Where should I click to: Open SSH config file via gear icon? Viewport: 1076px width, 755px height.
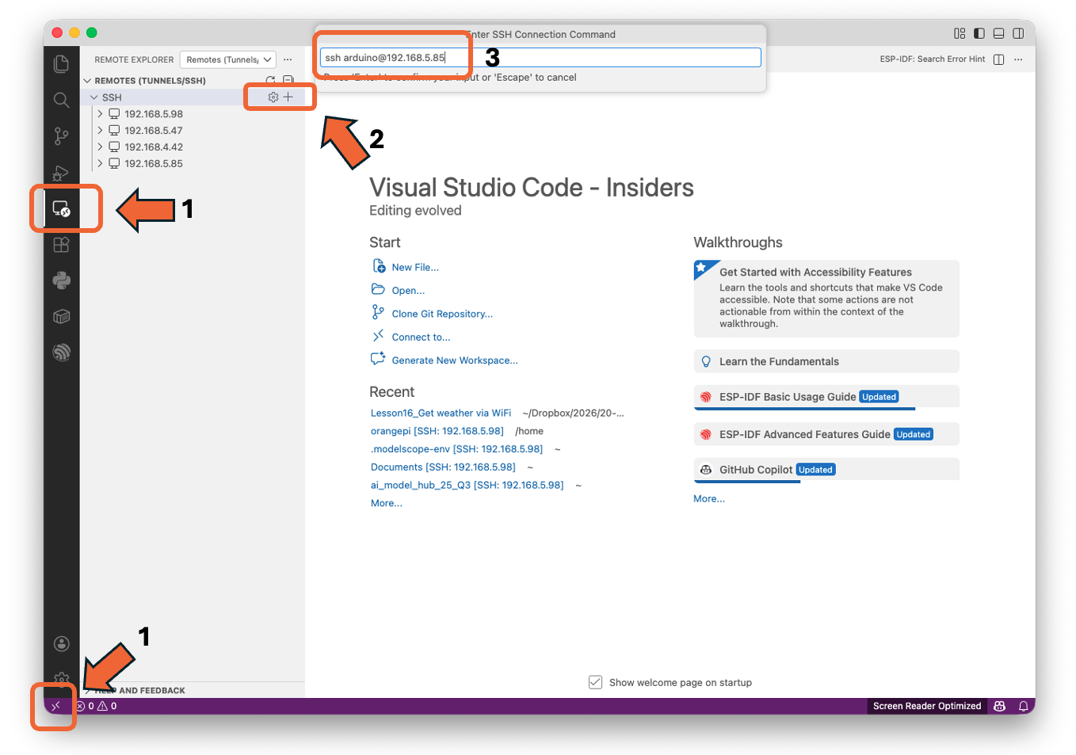[273, 97]
